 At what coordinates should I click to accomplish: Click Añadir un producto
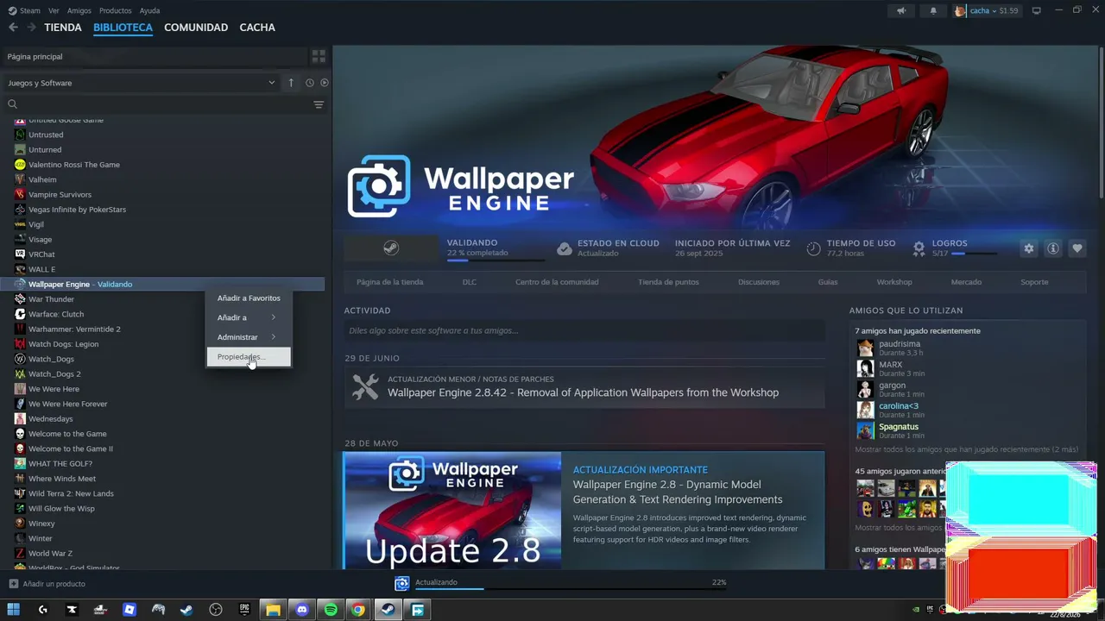(x=47, y=584)
